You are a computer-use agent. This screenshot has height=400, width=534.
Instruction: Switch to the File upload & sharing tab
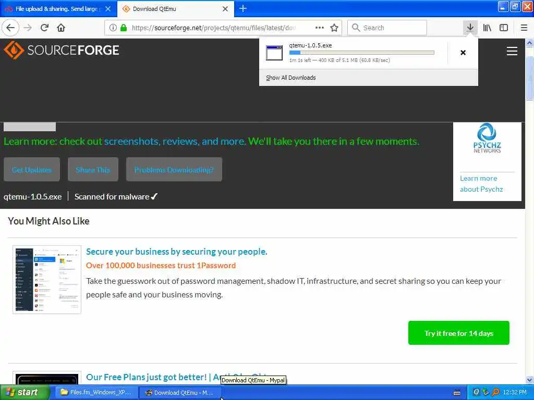click(x=56, y=9)
